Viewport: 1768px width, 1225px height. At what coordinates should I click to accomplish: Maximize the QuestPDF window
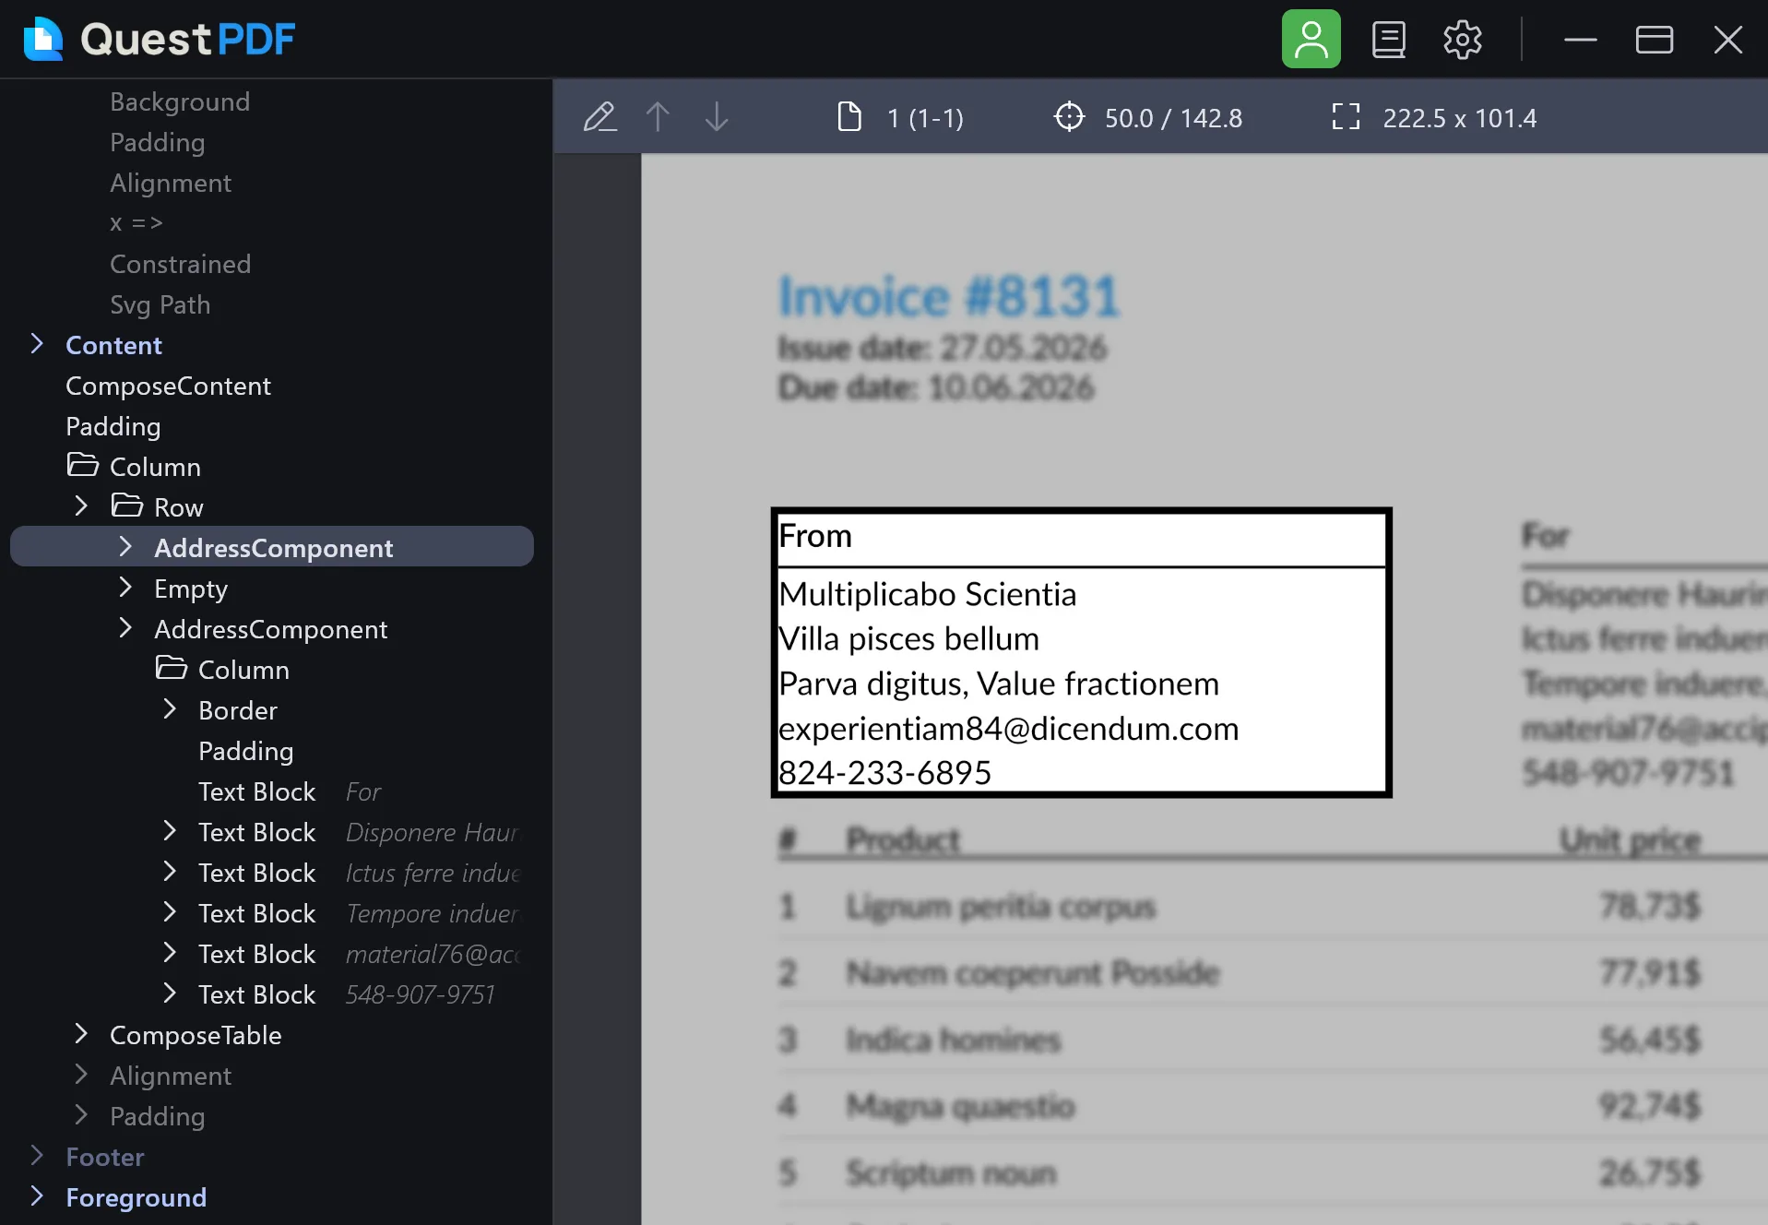[x=1654, y=40]
